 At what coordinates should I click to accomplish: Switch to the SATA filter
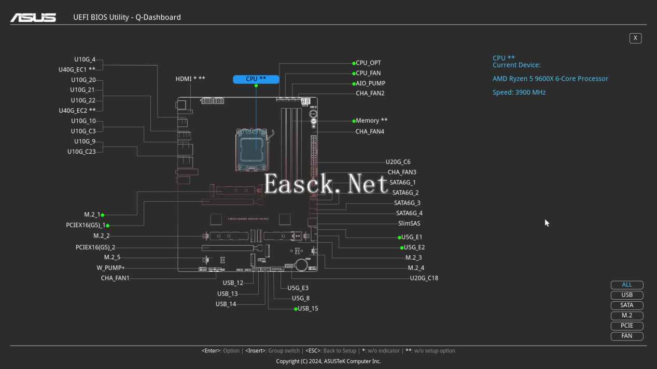tap(627, 305)
